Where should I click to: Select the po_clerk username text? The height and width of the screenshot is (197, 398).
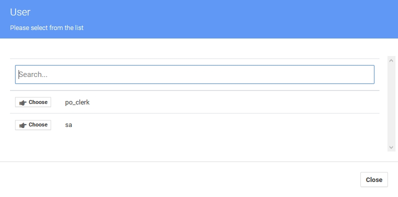(77, 102)
